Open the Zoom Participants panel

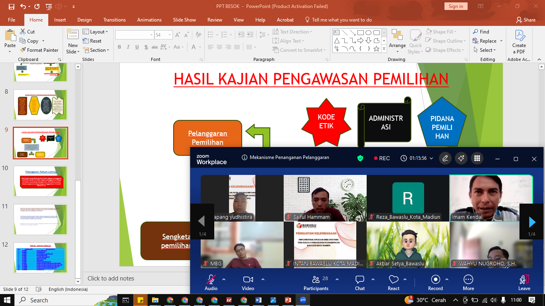(x=316, y=282)
